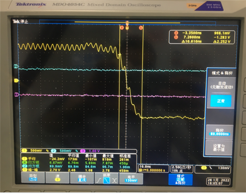Click the 标准差 column header

pos(125,156)
